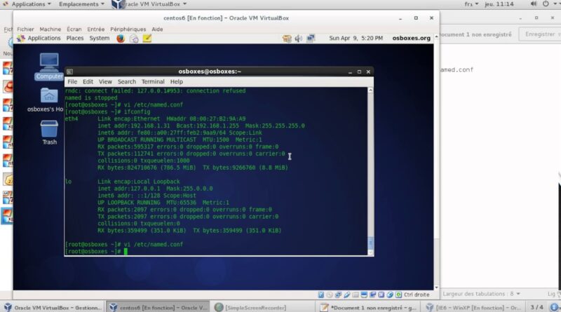
Task: Click the VirtualBox USB devices indicator
Action: click(346, 294)
